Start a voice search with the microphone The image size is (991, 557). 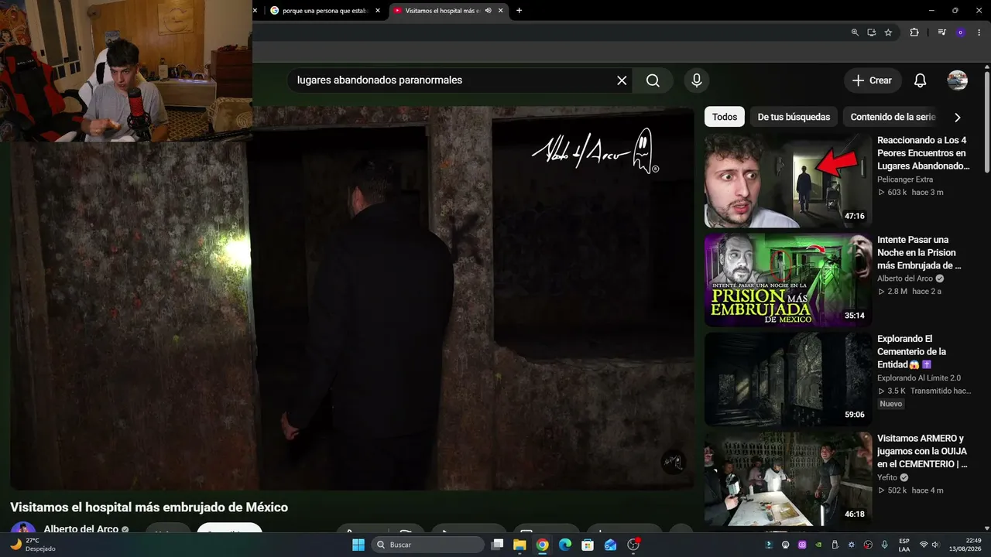tap(697, 80)
